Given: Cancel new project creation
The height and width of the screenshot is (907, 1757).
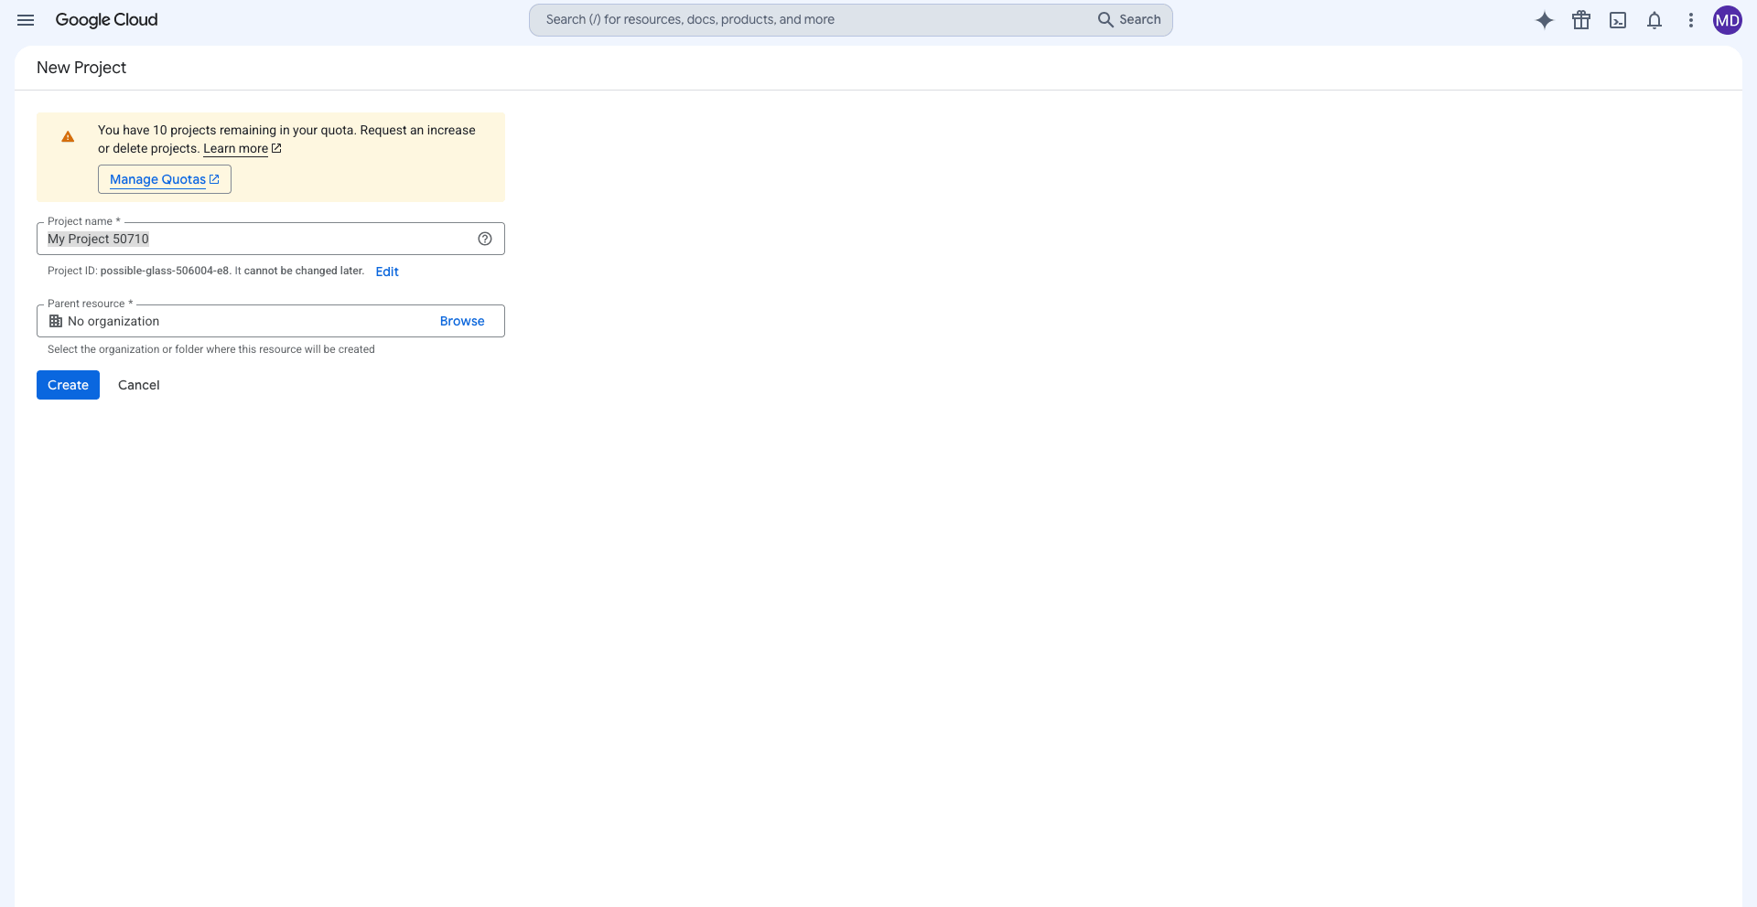Looking at the screenshot, I should click(x=139, y=385).
